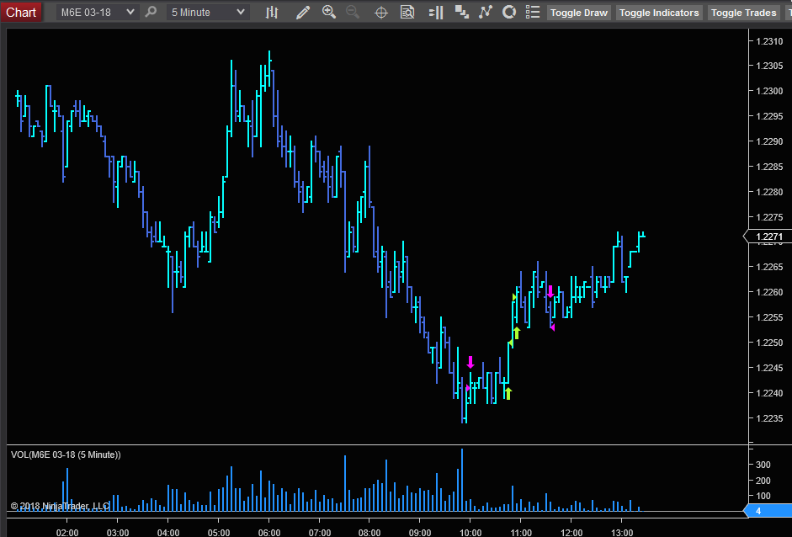The height and width of the screenshot is (537, 792).
Task: Click the magenta sell arrow near 1.2260
Action: 550,291
